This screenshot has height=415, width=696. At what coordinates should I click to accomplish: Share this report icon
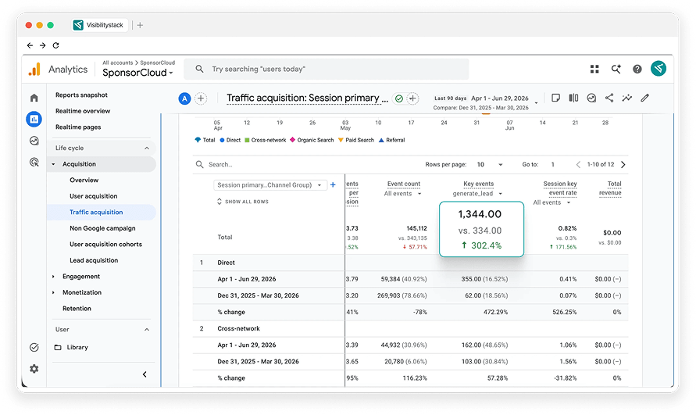(609, 98)
